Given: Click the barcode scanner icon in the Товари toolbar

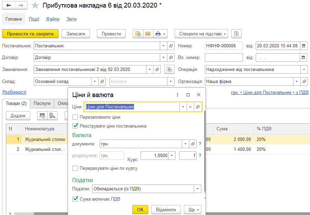Looking at the screenshot, I should click(42, 116).
